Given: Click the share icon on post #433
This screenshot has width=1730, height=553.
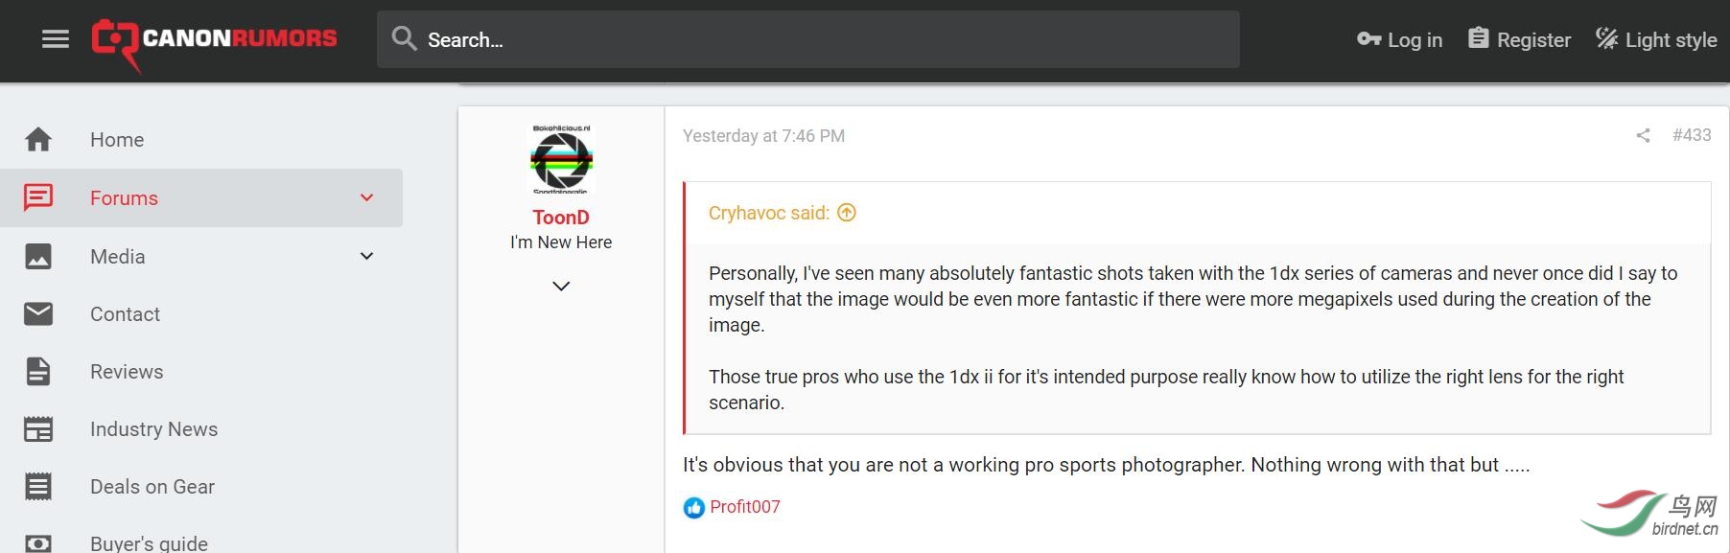Looking at the screenshot, I should pos(1643,136).
